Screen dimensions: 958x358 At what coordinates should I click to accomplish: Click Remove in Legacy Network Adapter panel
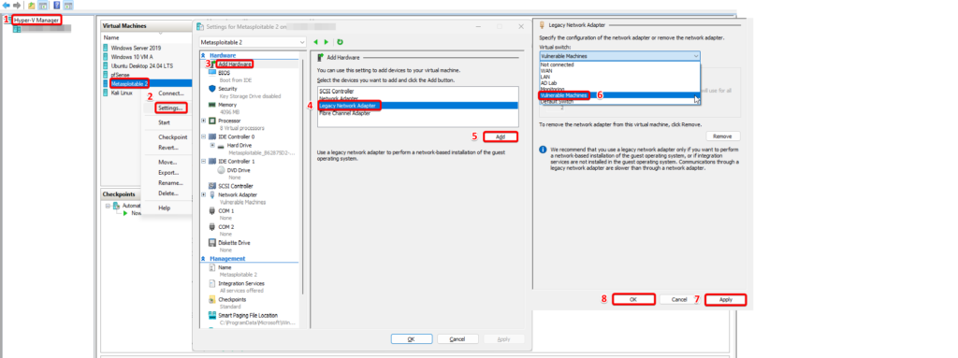pyautogui.click(x=723, y=136)
